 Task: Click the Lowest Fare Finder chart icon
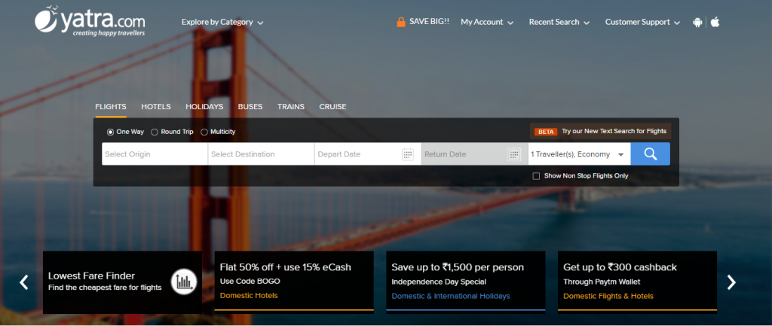(184, 282)
